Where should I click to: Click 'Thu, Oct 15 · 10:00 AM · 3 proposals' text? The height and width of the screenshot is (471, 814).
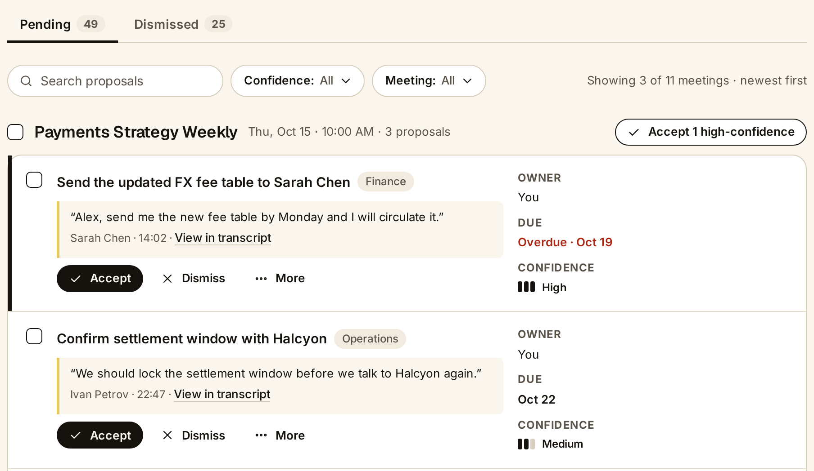(349, 132)
